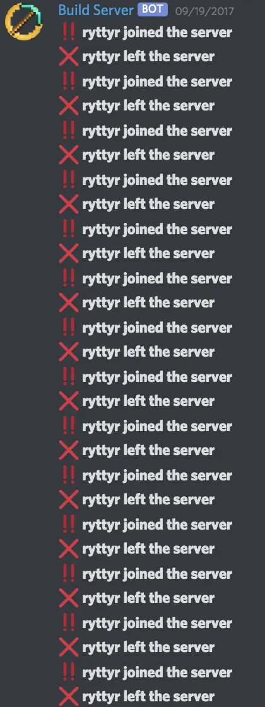Click the first red cross mark emoji
Image resolution: width=265 pixels, height=707 pixels.
[x=69, y=56]
